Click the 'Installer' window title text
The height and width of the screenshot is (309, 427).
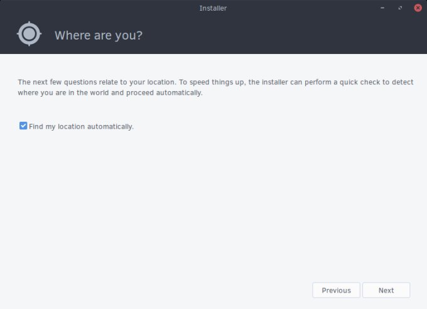pyautogui.click(x=213, y=8)
